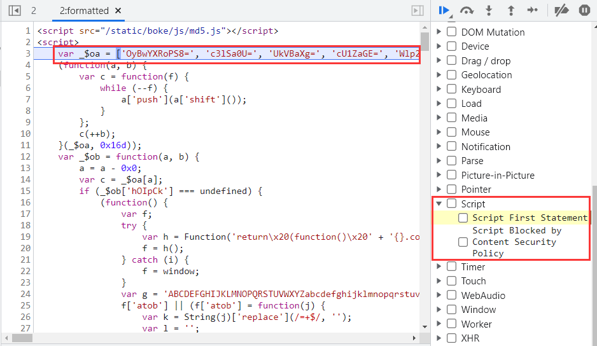Viewport: 597px width, 346px height.
Task: Click the Step icon in debugger toolbar
Action: tap(532, 10)
